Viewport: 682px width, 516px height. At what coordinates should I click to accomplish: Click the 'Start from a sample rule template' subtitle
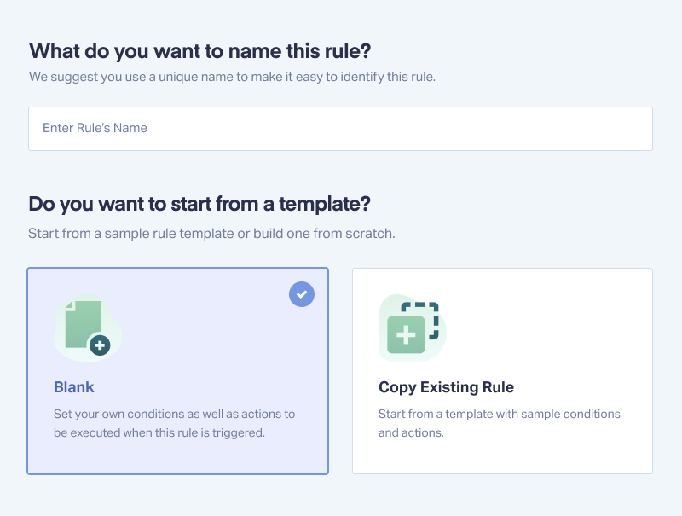(211, 234)
